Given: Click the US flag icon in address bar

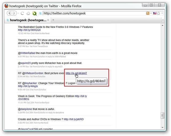Looking at the screenshot, I should tap(155, 13).
